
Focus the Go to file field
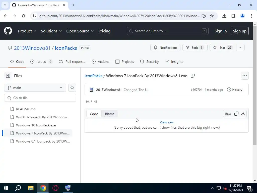click(40, 98)
